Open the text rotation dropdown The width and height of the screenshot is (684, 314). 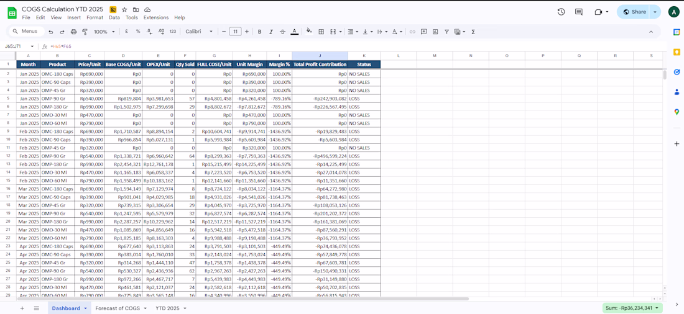pos(396,32)
